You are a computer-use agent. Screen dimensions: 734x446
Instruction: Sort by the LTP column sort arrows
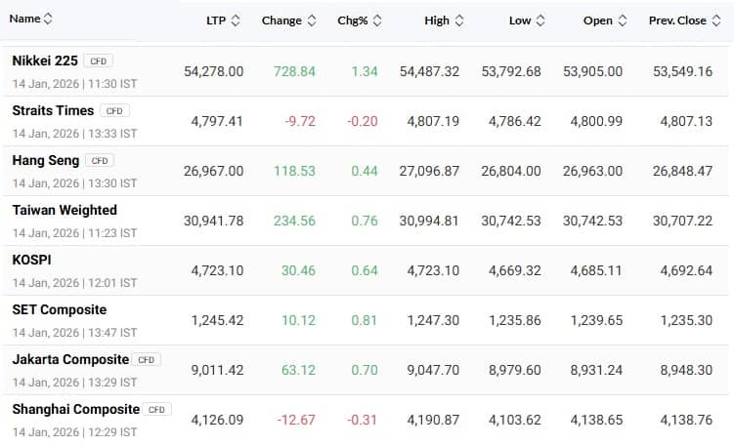(236, 20)
